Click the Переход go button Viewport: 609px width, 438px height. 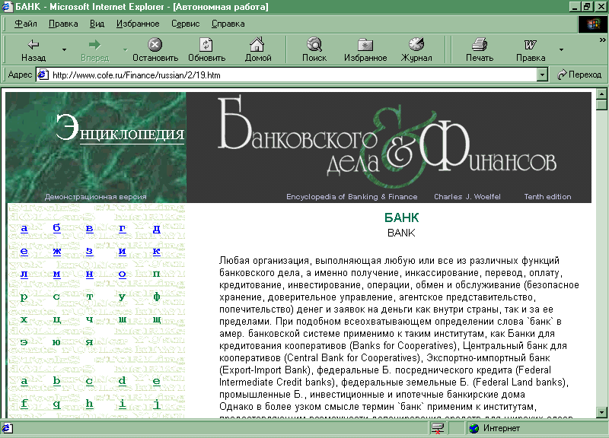coord(579,75)
